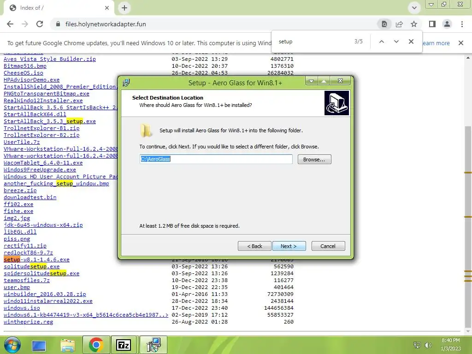This screenshot has width=472, height=354.
Task: Download TrollnetExplorer-B1.zip
Action: [41, 128]
